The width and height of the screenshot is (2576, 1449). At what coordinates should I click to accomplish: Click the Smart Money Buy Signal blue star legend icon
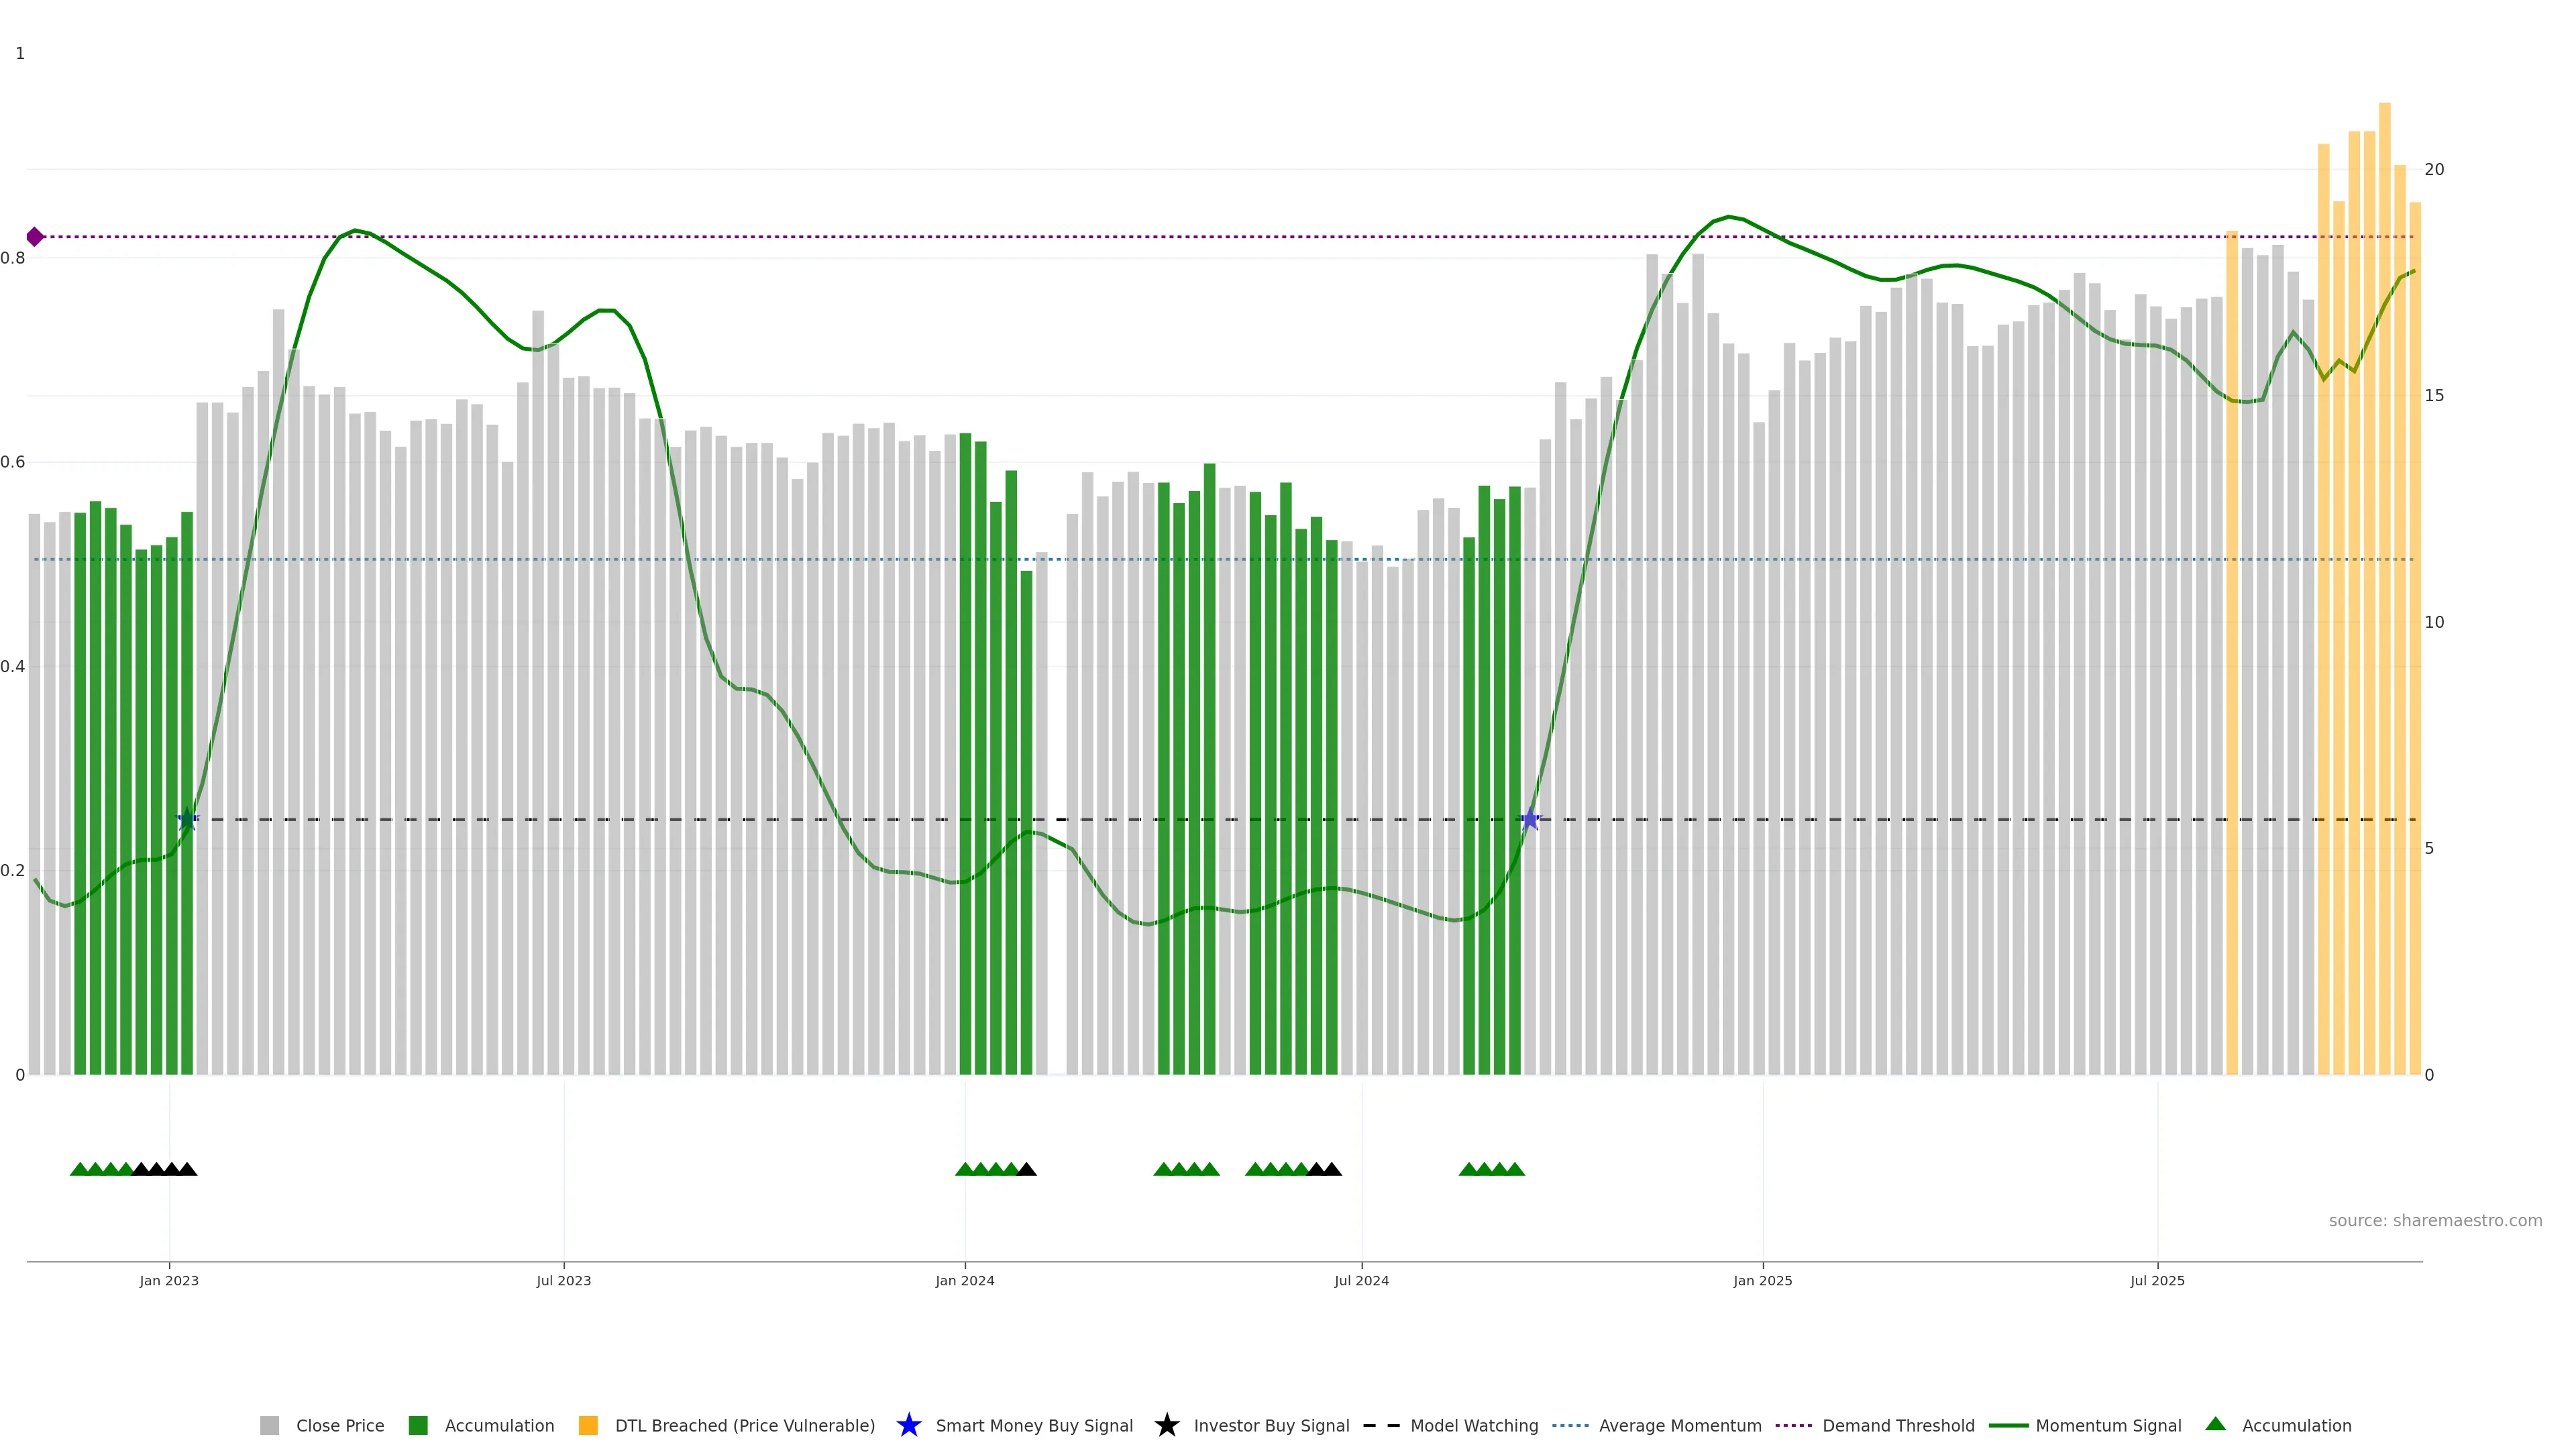908,1425
